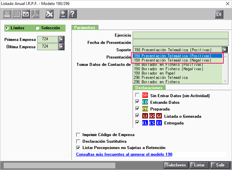Click the red SD status badge
Image resolution: width=232 pixels, height=170 pixels.
point(145,95)
